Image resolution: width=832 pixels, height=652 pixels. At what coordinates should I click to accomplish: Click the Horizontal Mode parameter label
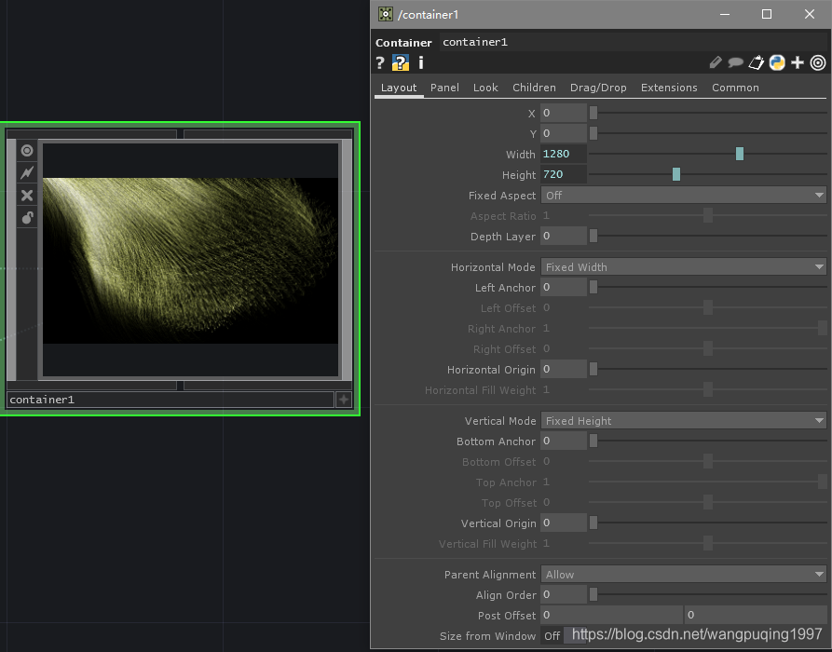click(x=493, y=267)
